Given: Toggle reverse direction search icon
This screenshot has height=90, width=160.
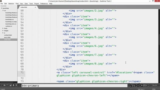Looking at the screenshot, I should [x=10, y=85].
